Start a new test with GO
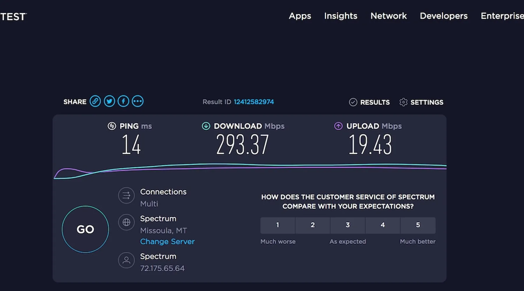 [x=85, y=229]
